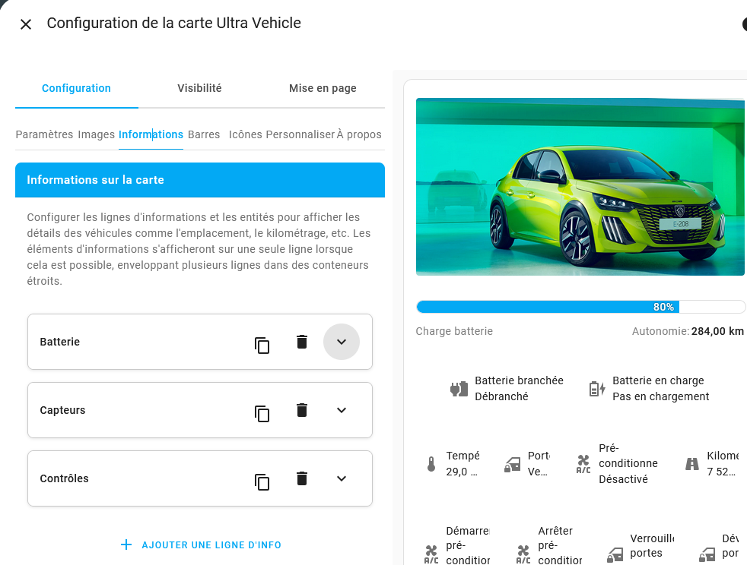
Task: Click the 80% battery charge bar
Action: point(580,307)
